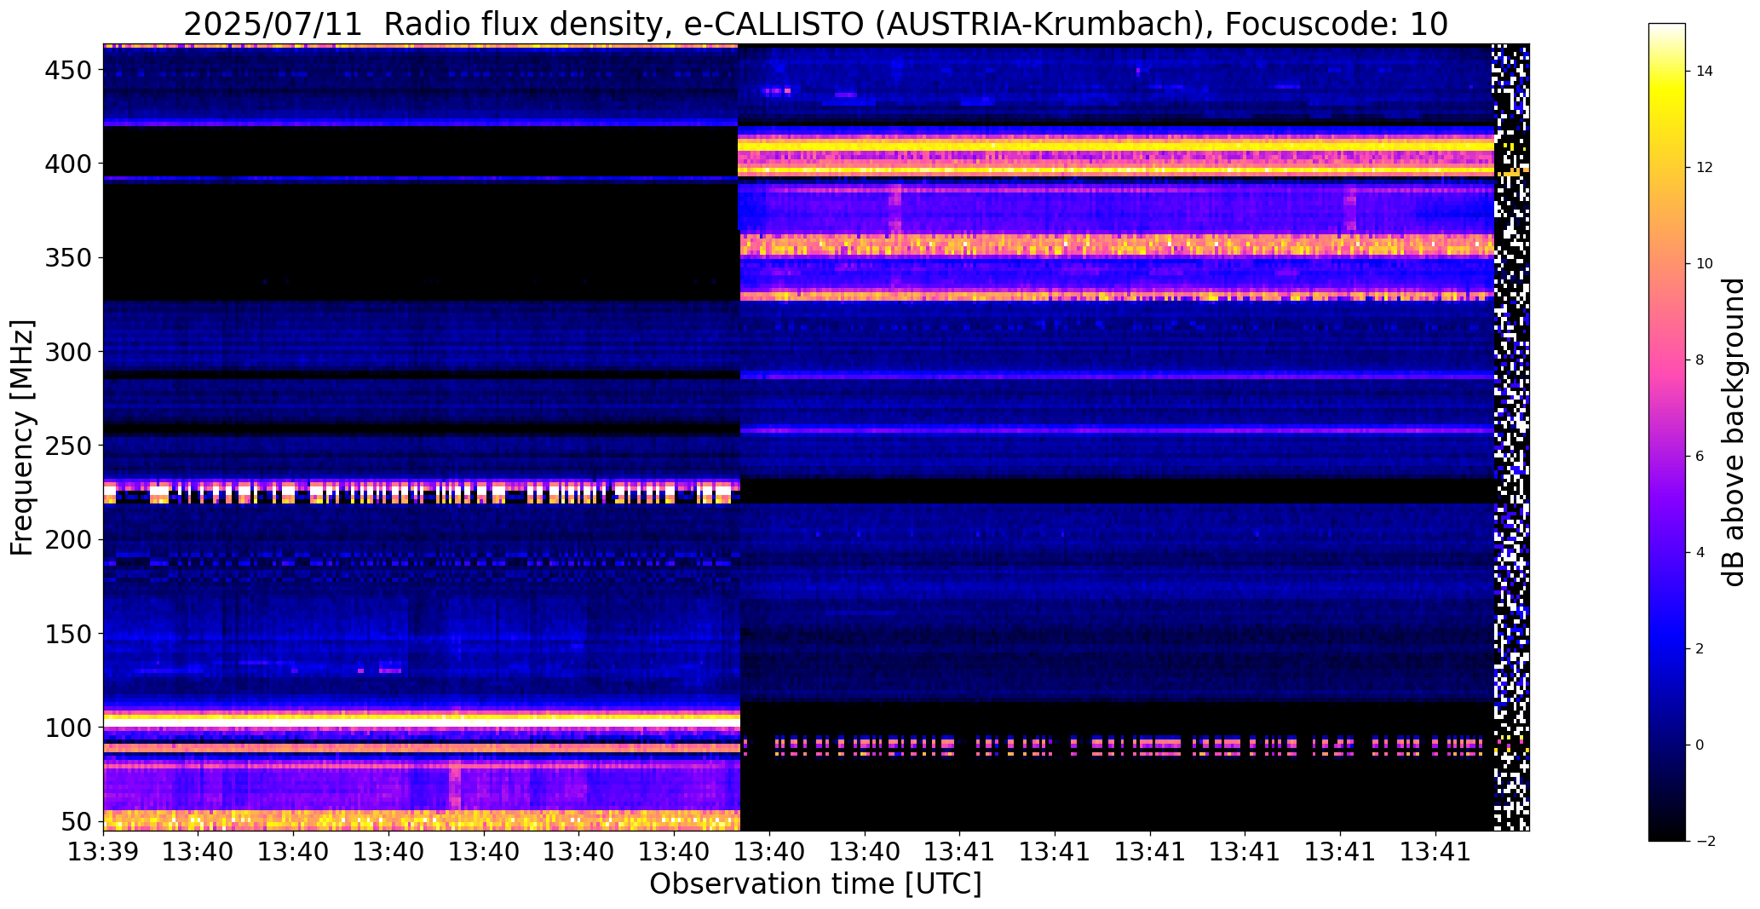
Task: Click the 4 value on the colorbar
Action: [x=1700, y=553]
